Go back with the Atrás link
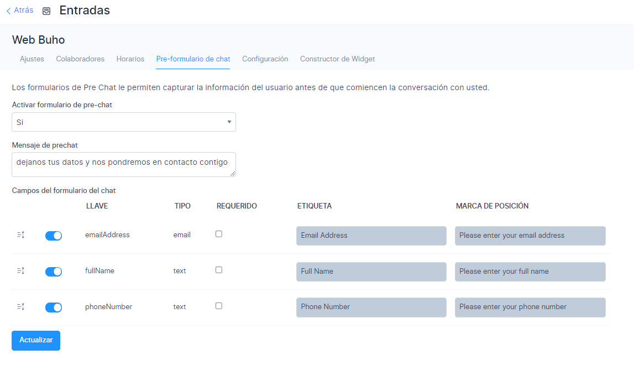Screen dimensions: 634x370 tap(20, 11)
